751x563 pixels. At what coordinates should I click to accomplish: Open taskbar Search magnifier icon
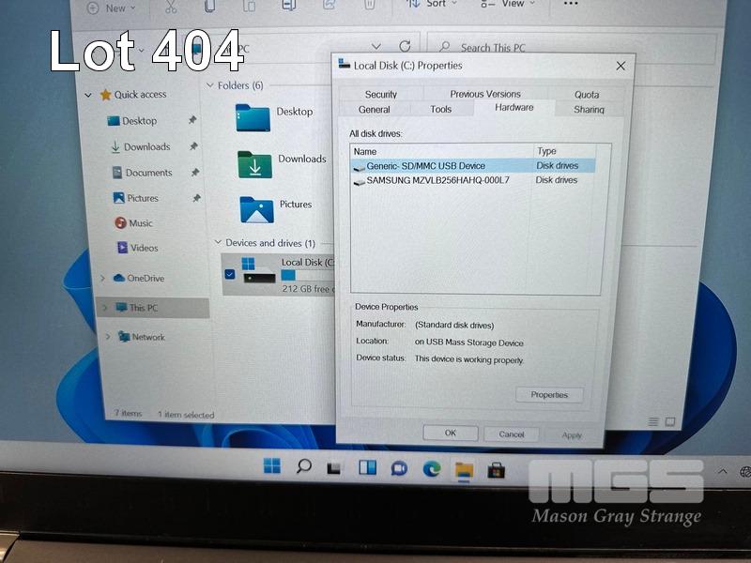tap(303, 466)
